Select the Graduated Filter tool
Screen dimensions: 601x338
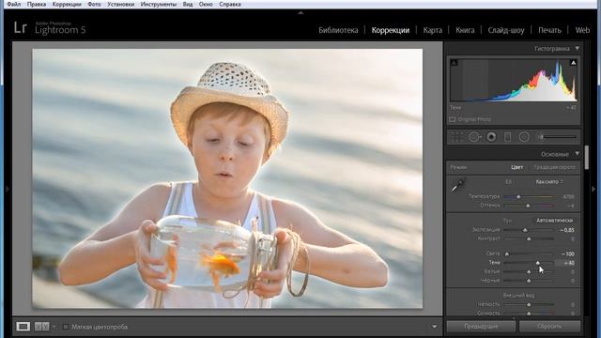point(507,137)
